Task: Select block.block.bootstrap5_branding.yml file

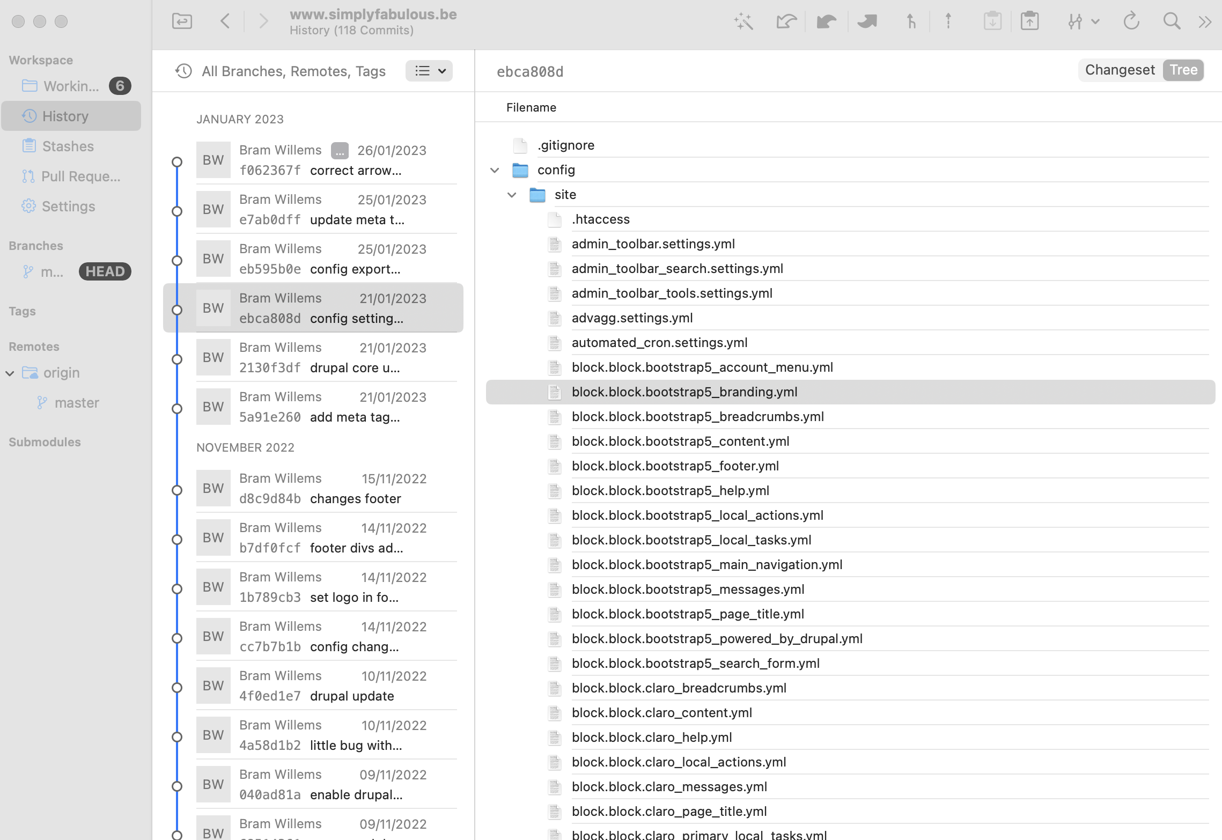Action: [684, 392]
